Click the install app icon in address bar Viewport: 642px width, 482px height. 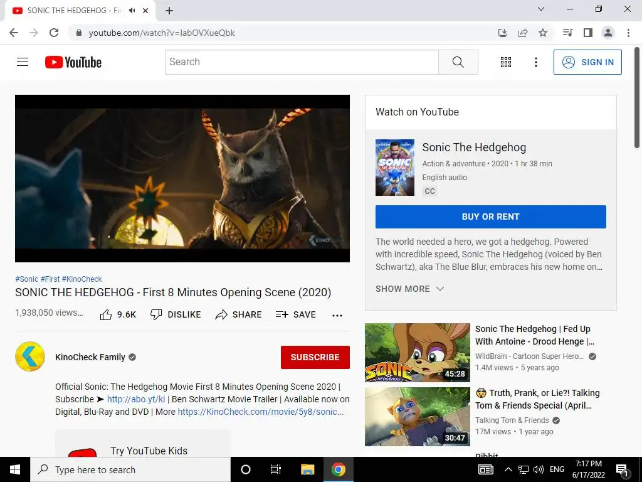502,33
